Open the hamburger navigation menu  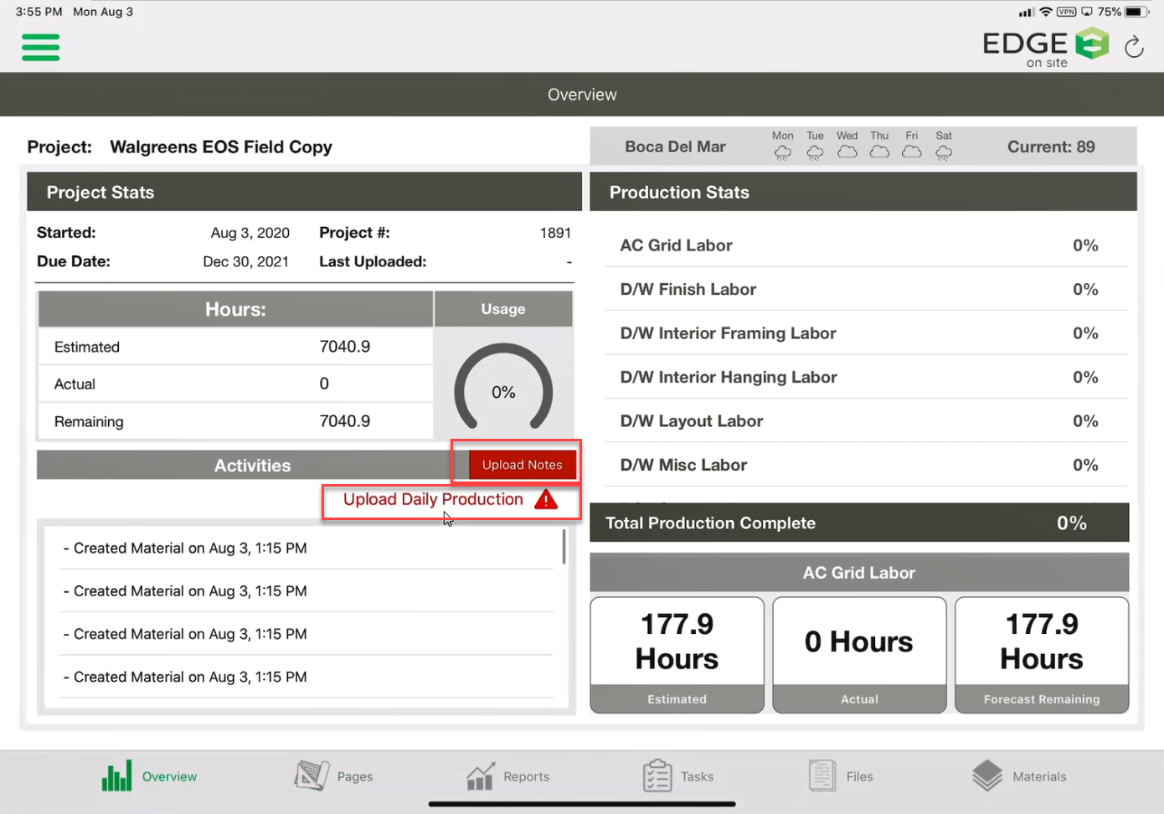click(40, 48)
